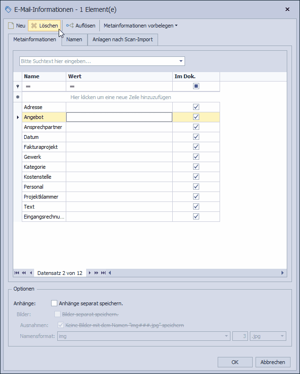Enable Anhänge separat speichern checkbox
The image size is (300, 374).
54,303
